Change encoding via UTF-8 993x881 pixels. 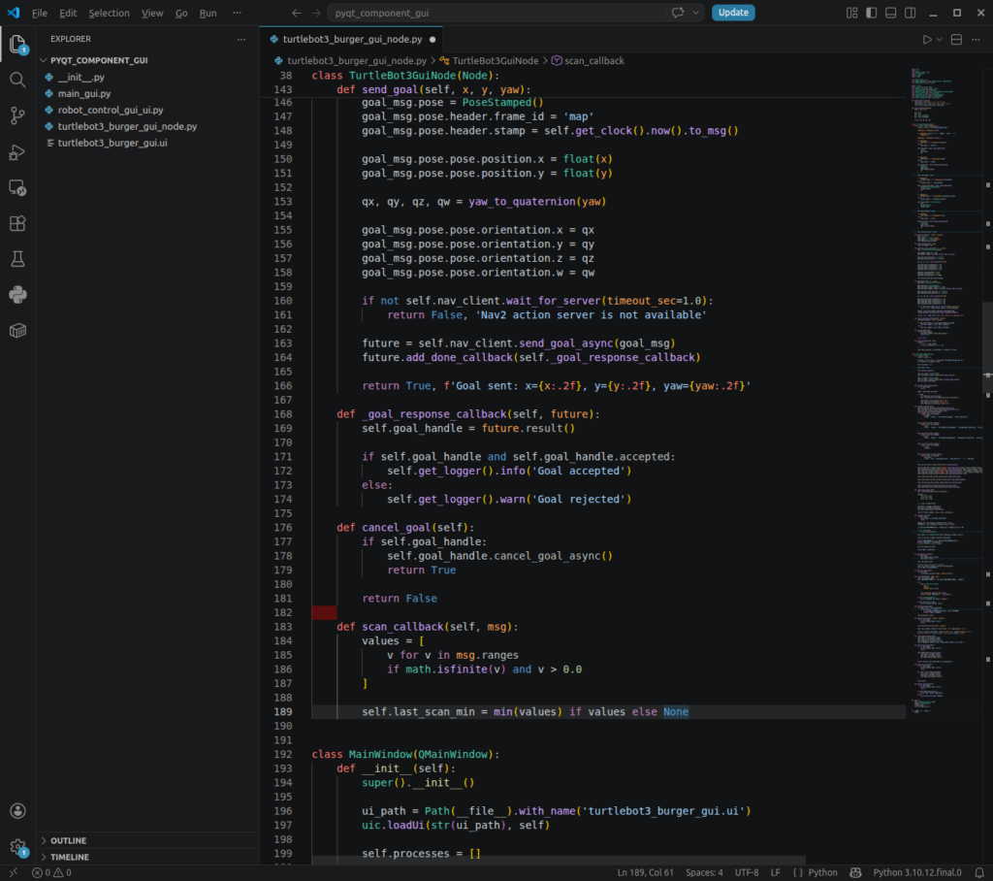click(x=747, y=873)
